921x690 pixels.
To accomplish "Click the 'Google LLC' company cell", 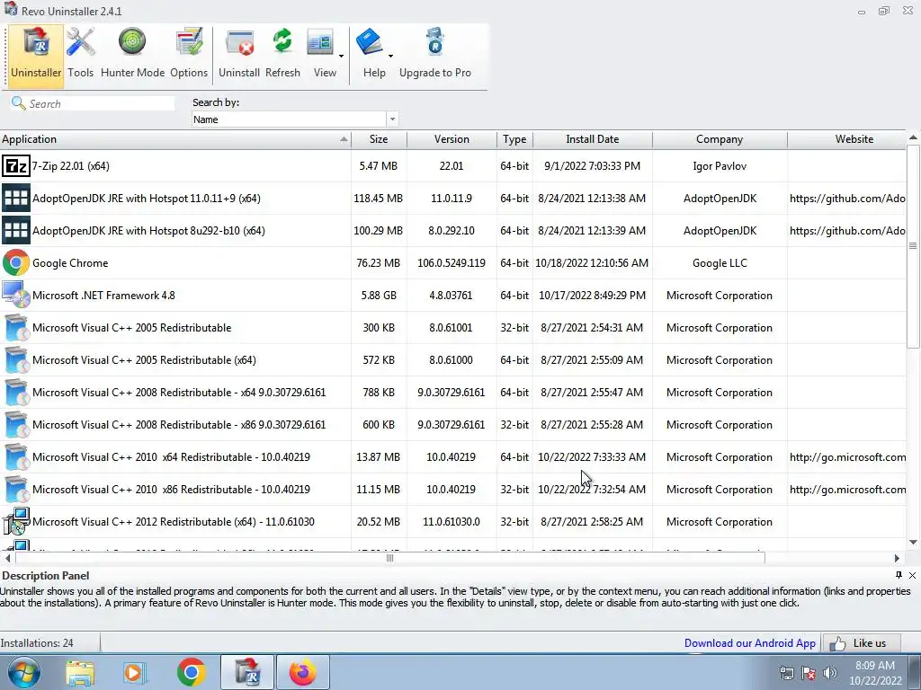I will (x=720, y=263).
